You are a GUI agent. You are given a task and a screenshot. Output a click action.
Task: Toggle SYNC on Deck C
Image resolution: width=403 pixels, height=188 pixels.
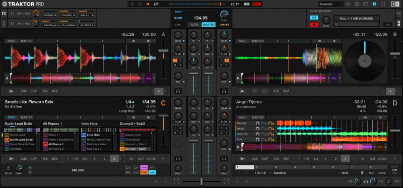point(11,117)
